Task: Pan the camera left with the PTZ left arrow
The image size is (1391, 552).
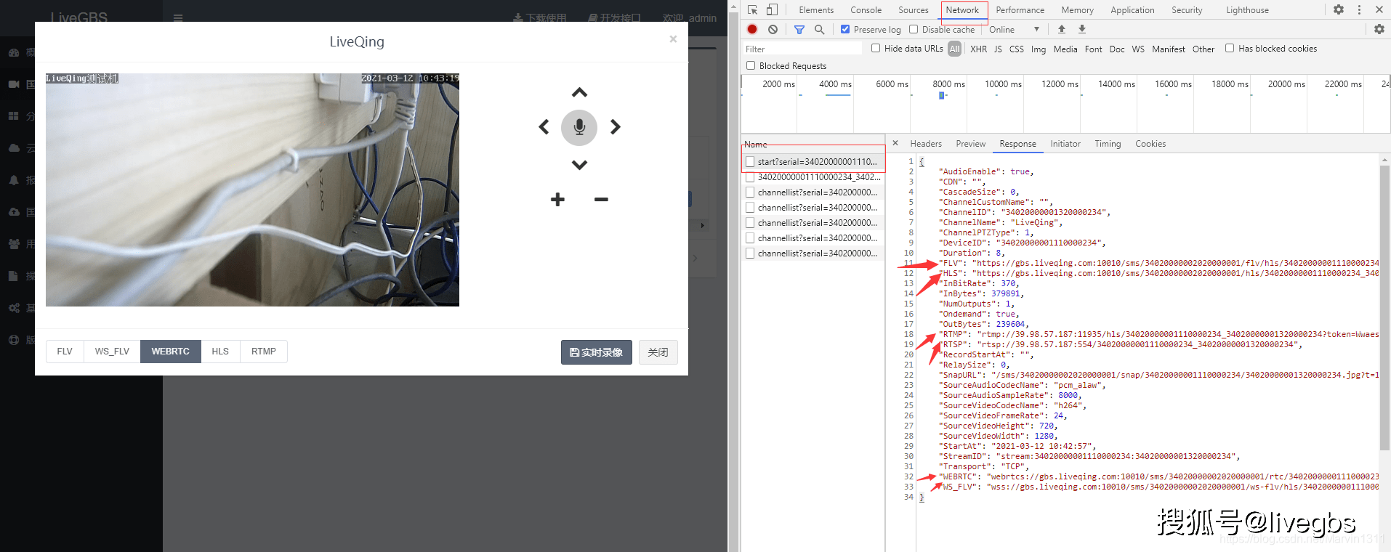Action: [544, 127]
